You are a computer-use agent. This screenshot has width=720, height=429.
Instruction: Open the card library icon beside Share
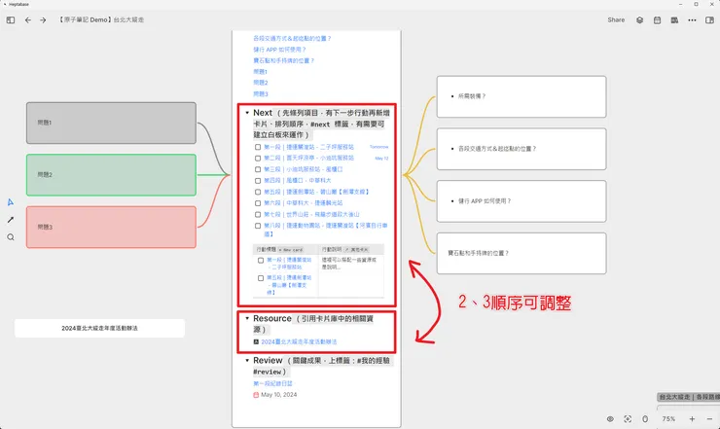point(639,20)
